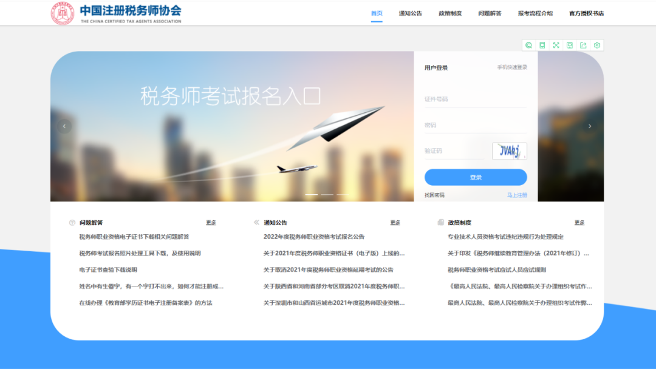
Task: Click 更多 beside 问题解答 heading
Action: [211, 223]
